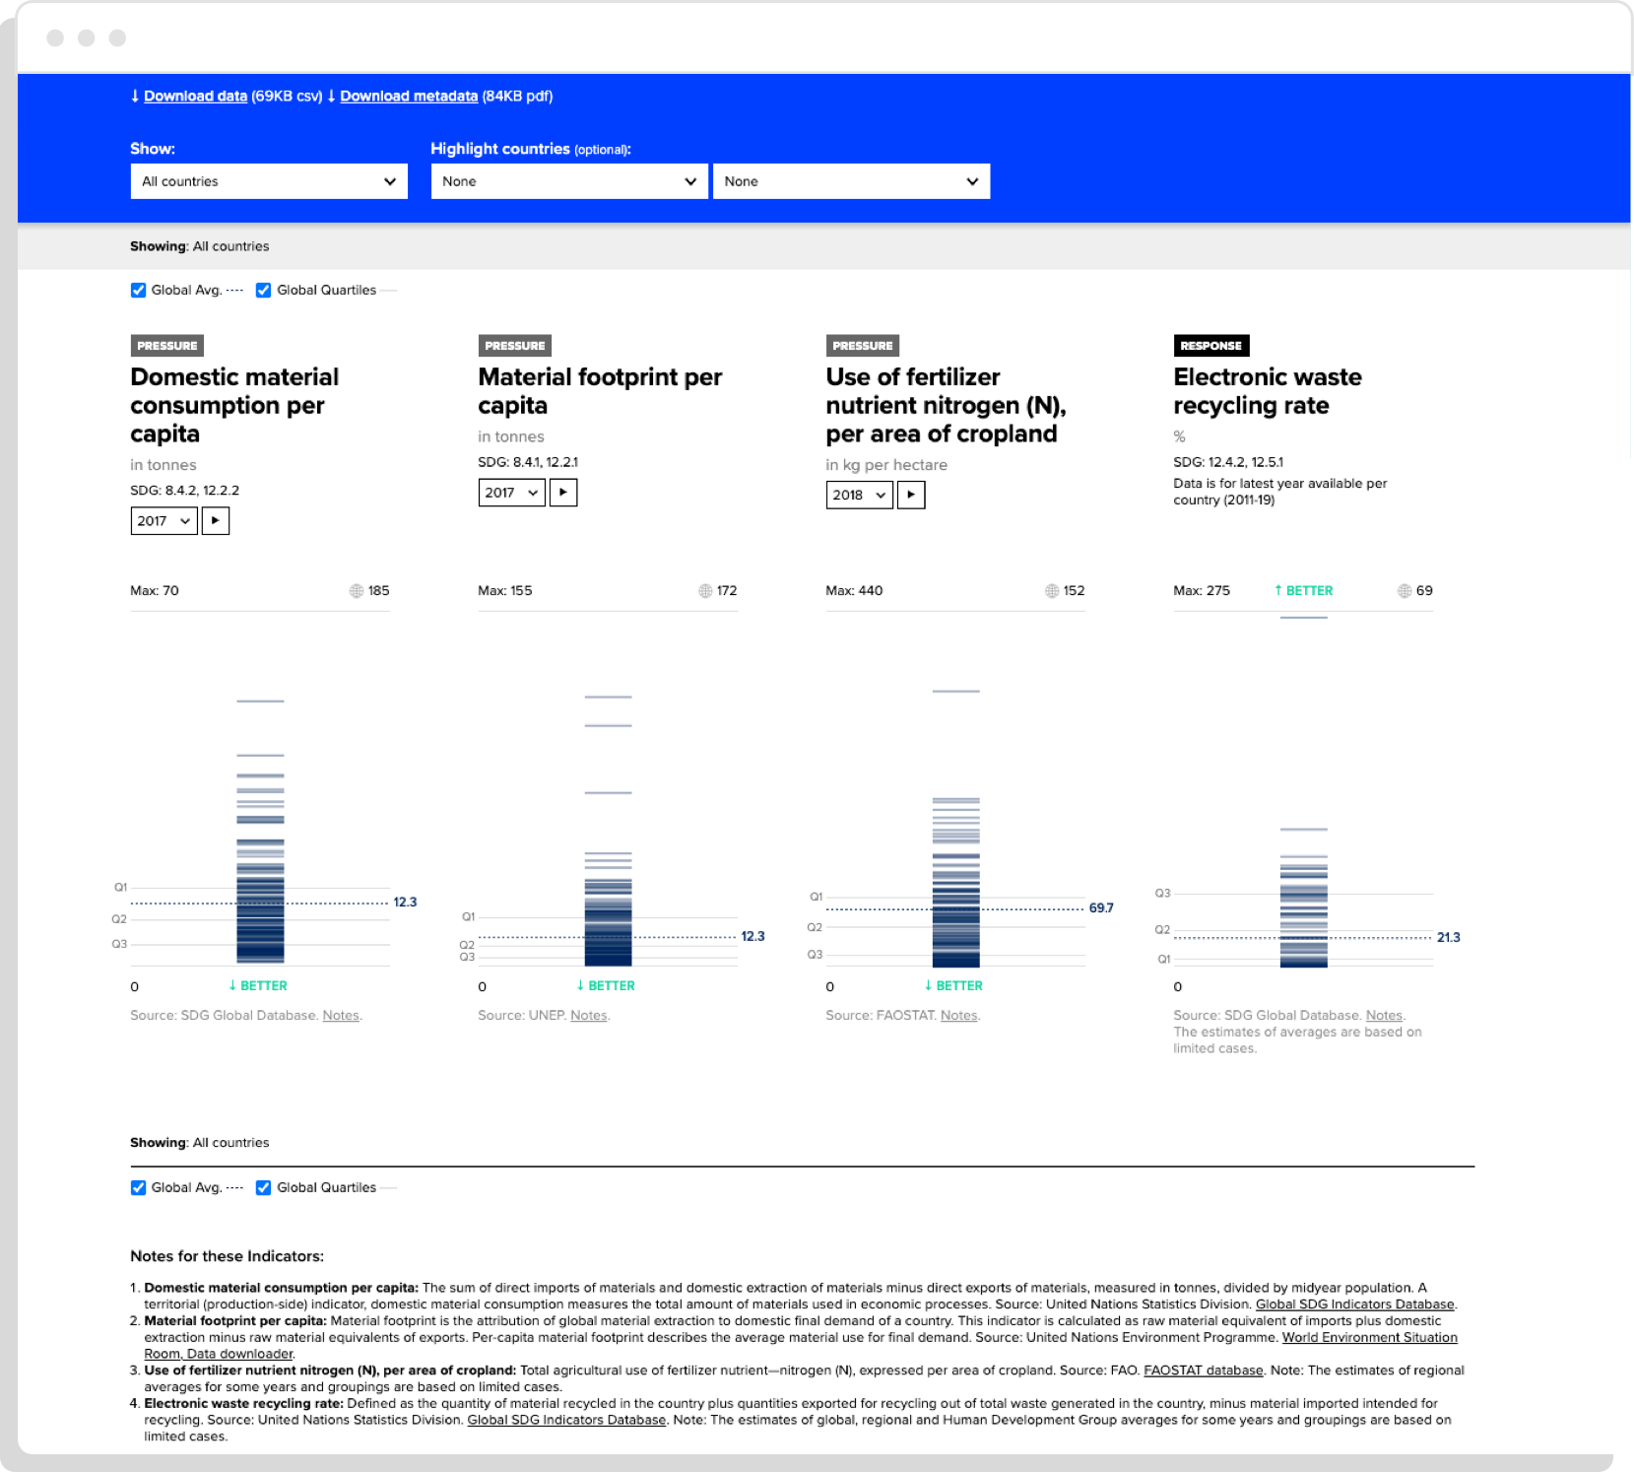The image size is (1634, 1472).
Task: Click globe icon beside 152 countries
Action: click(x=1052, y=591)
